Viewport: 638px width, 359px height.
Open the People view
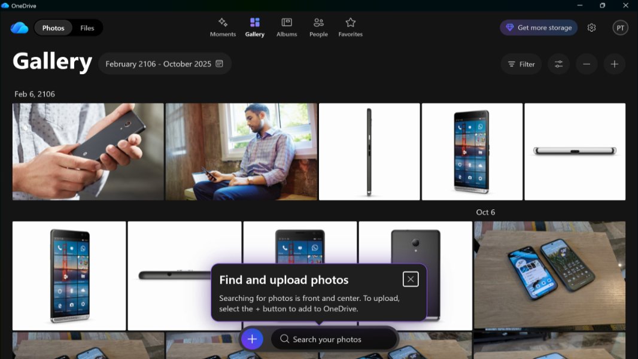click(318, 27)
